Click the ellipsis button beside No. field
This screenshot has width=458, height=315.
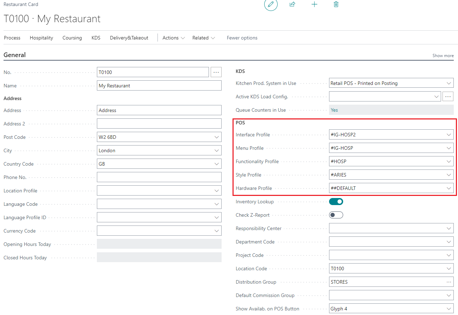[216, 72]
